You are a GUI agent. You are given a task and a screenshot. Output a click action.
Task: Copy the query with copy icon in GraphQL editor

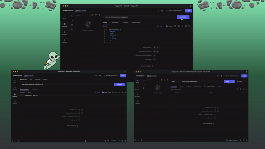tap(189, 26)
